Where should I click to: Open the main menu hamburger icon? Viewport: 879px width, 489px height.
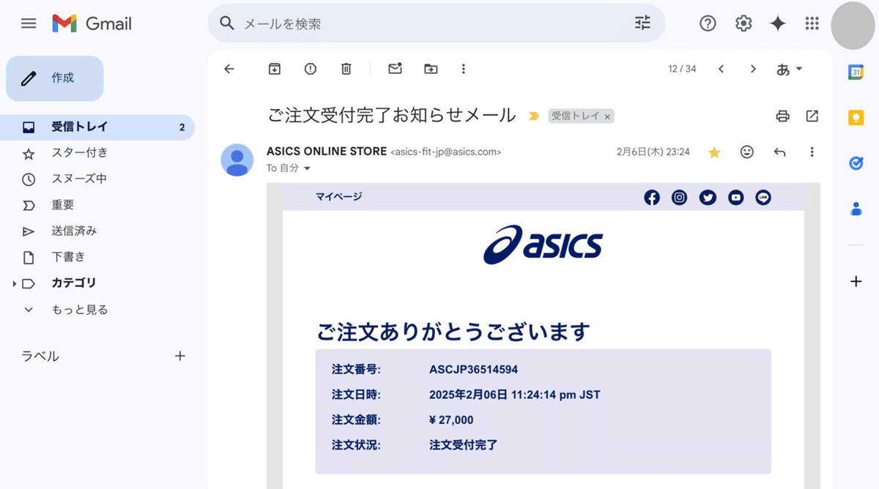tap(29, 23)
